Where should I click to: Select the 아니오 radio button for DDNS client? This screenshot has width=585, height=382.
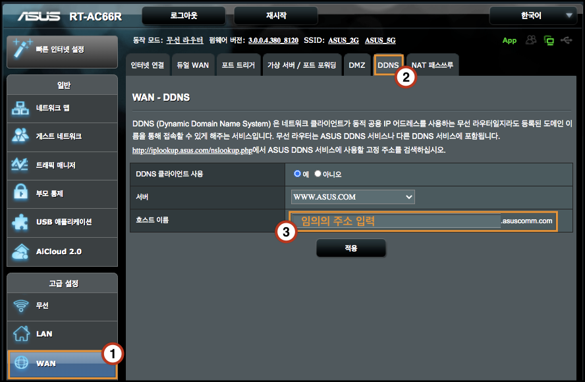tap(318, 173)
